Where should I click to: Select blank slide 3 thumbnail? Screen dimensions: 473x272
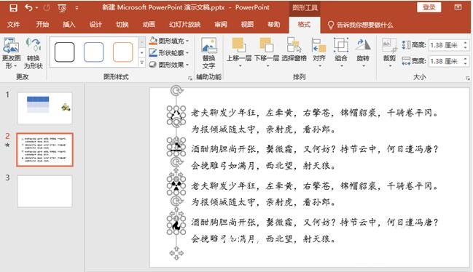(x=44, y=191)
